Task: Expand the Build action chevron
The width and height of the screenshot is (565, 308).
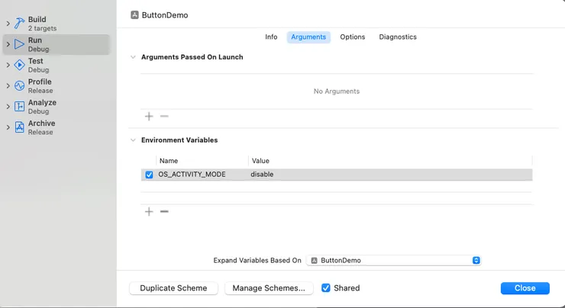Action: pos(8,24)
